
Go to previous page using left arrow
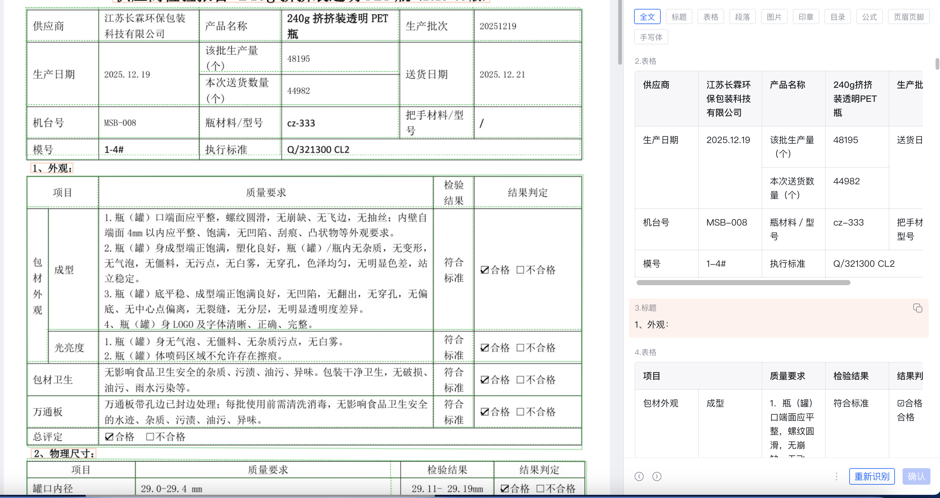pyautogui.click(x=639, y=476)
